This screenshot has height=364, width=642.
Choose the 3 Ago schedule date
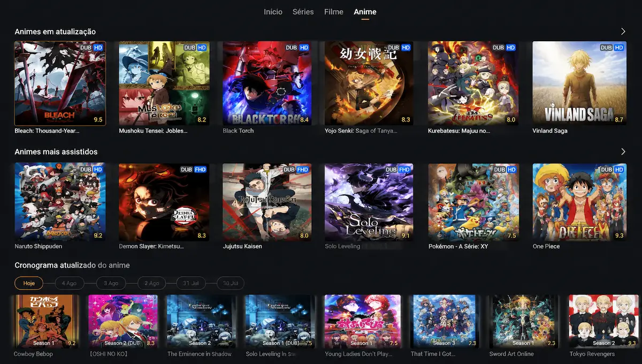coord(111,283)
